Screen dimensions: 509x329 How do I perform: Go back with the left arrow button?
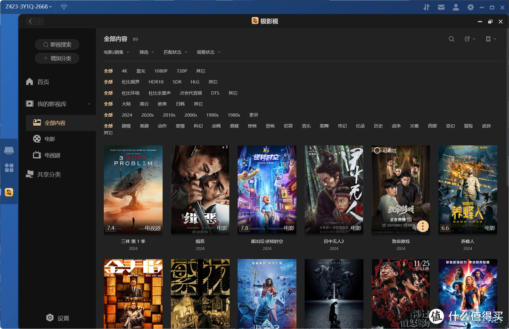point(30,21)
